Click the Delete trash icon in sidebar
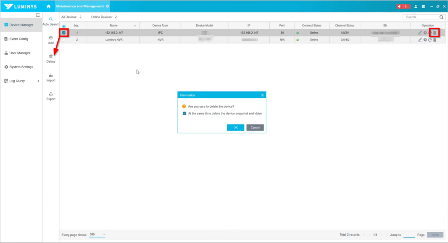Viewport: 448px width, 243px height. pyautogui.click(x=51, y=56)
